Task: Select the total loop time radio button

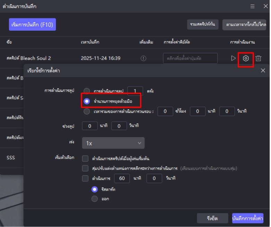Action: tap(87, 111)
